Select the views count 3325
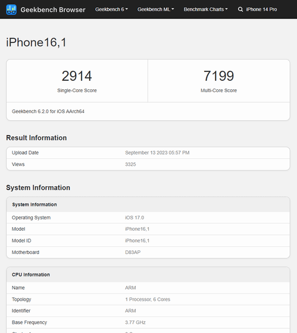Image resolution: width=297 pixels, height=333 pixels. 130,164
